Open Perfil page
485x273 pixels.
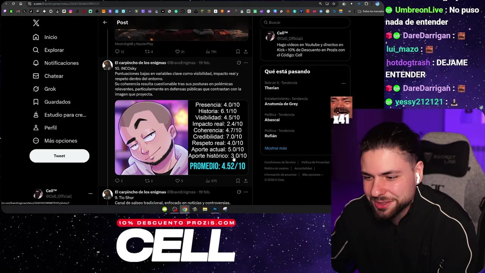coord(45,128)
